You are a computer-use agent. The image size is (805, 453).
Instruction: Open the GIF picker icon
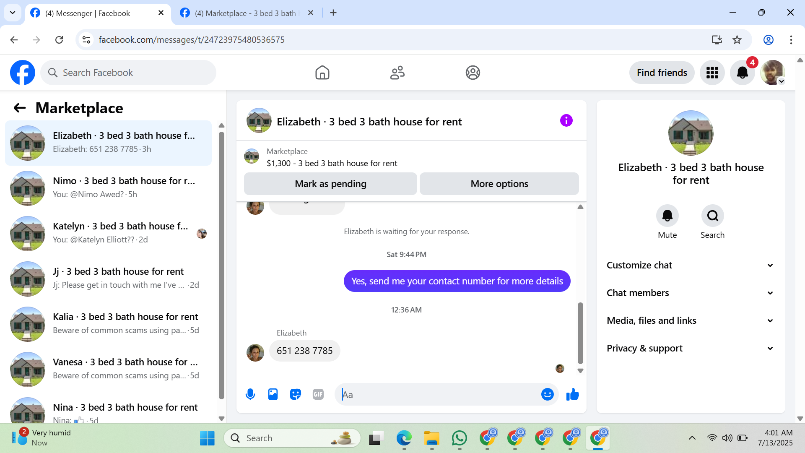coord(318,394)
